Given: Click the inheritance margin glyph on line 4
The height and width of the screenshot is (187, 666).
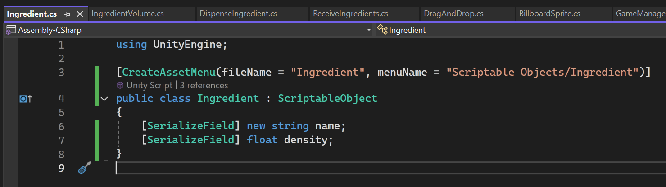Looking at the screenshot, I should (26, 99).
